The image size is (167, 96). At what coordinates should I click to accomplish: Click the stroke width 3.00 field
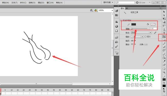(x=153, y=28)
